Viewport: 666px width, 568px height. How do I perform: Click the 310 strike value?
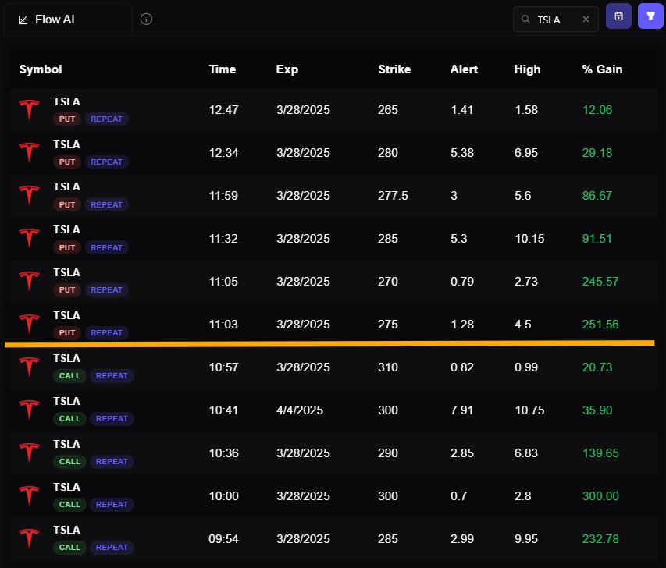click(x=388, y=367)
